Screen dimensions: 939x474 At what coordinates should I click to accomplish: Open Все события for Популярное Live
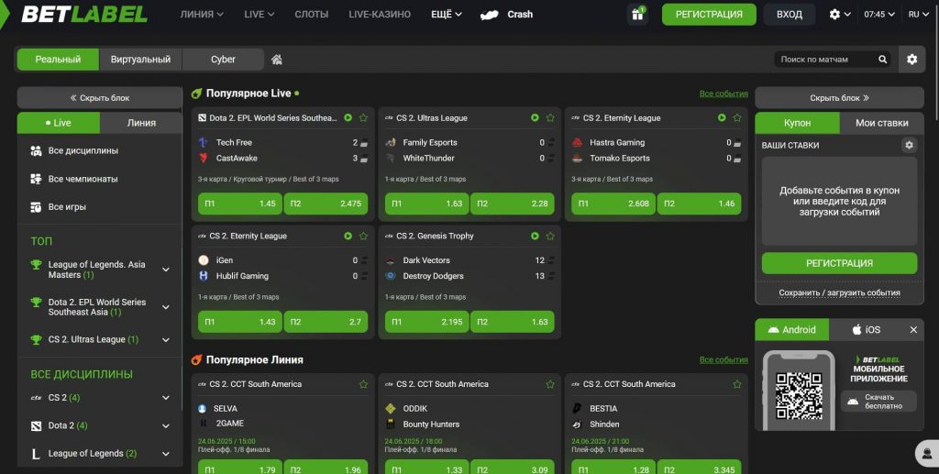point(724,94)
